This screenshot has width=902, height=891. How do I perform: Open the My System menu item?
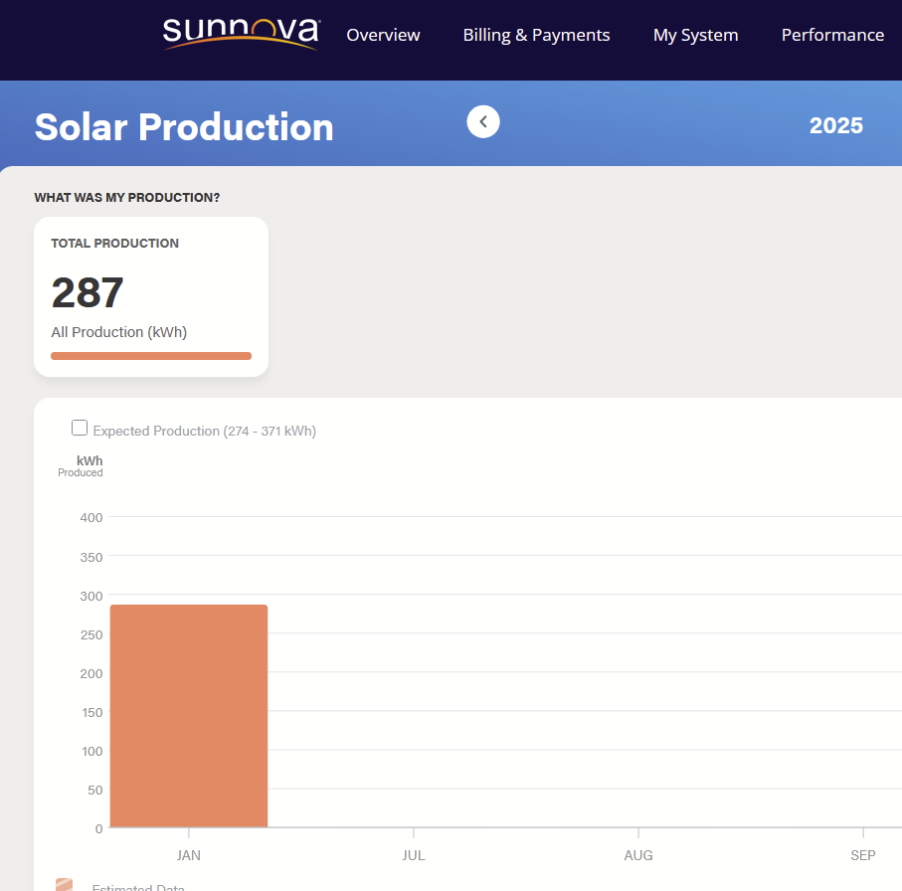(x=695, y=35)
